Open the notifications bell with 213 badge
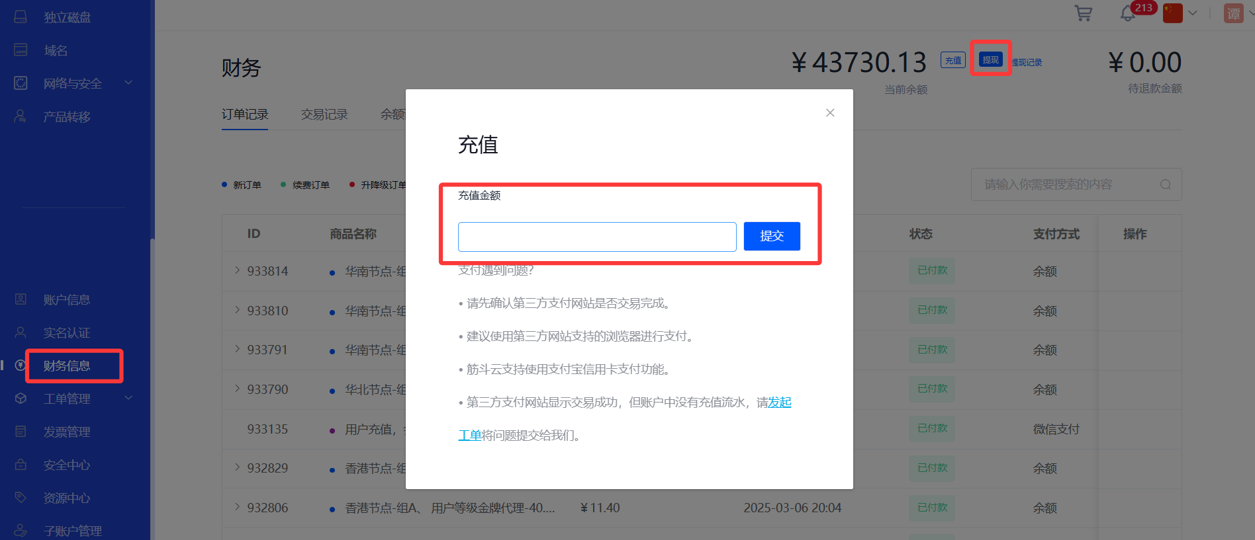1255x540 pixels. tap(1129, 13)
